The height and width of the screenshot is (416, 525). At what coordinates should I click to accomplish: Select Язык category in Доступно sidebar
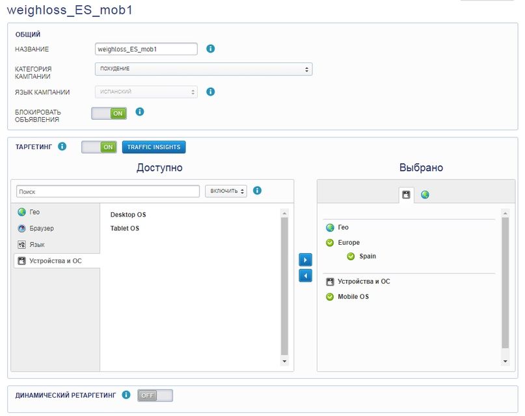point(55,245)
